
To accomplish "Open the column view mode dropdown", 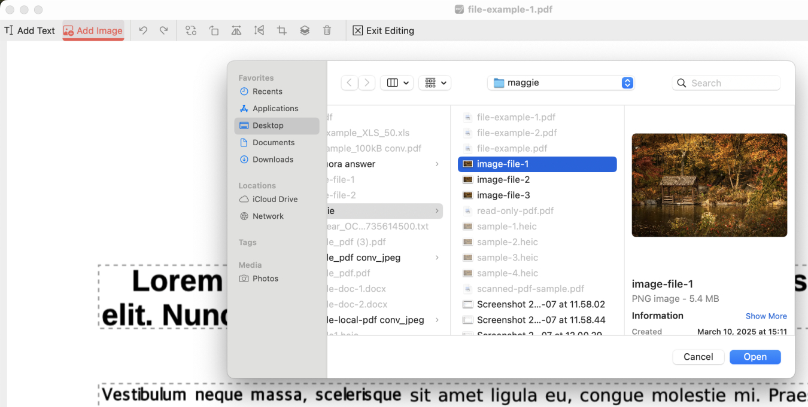I will click(x=398, y=83).
